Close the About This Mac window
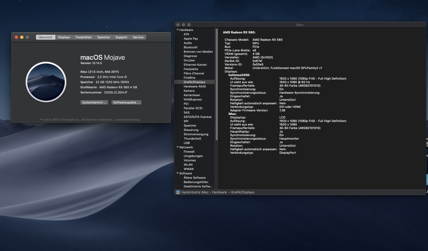This screenshot has height=251, width=428. tap(16, 37)
